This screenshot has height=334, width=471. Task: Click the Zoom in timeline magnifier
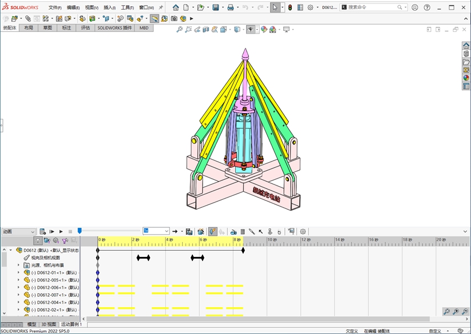pyautogui.click(x=456, y=312)
